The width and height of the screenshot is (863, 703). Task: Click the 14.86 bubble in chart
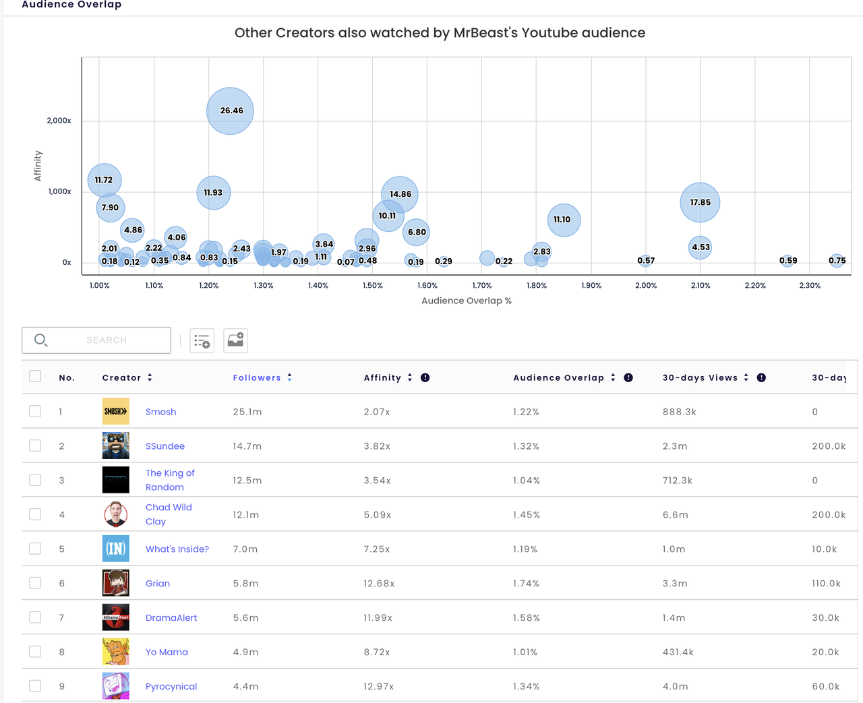(400, 194)
